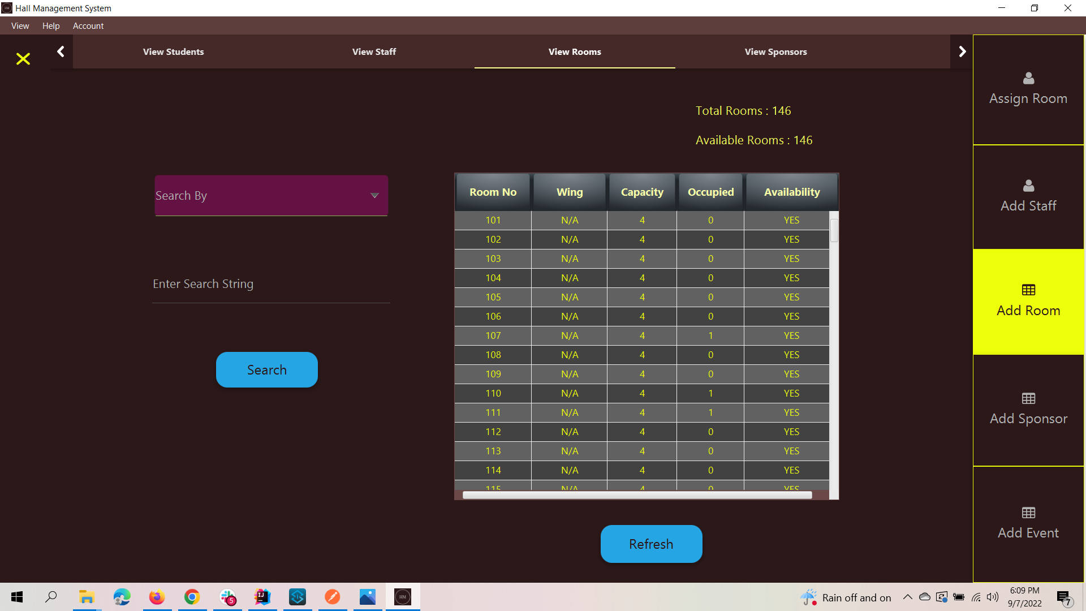Click the left navigation chevron
The width and height of the screenshot is (1086, 611).
tap(61, 51)
